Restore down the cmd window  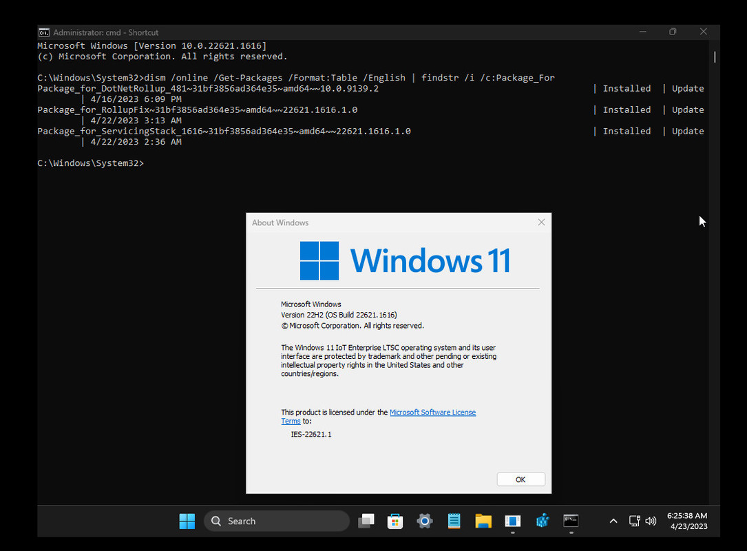pyautogui.click(x=673, y=32)
